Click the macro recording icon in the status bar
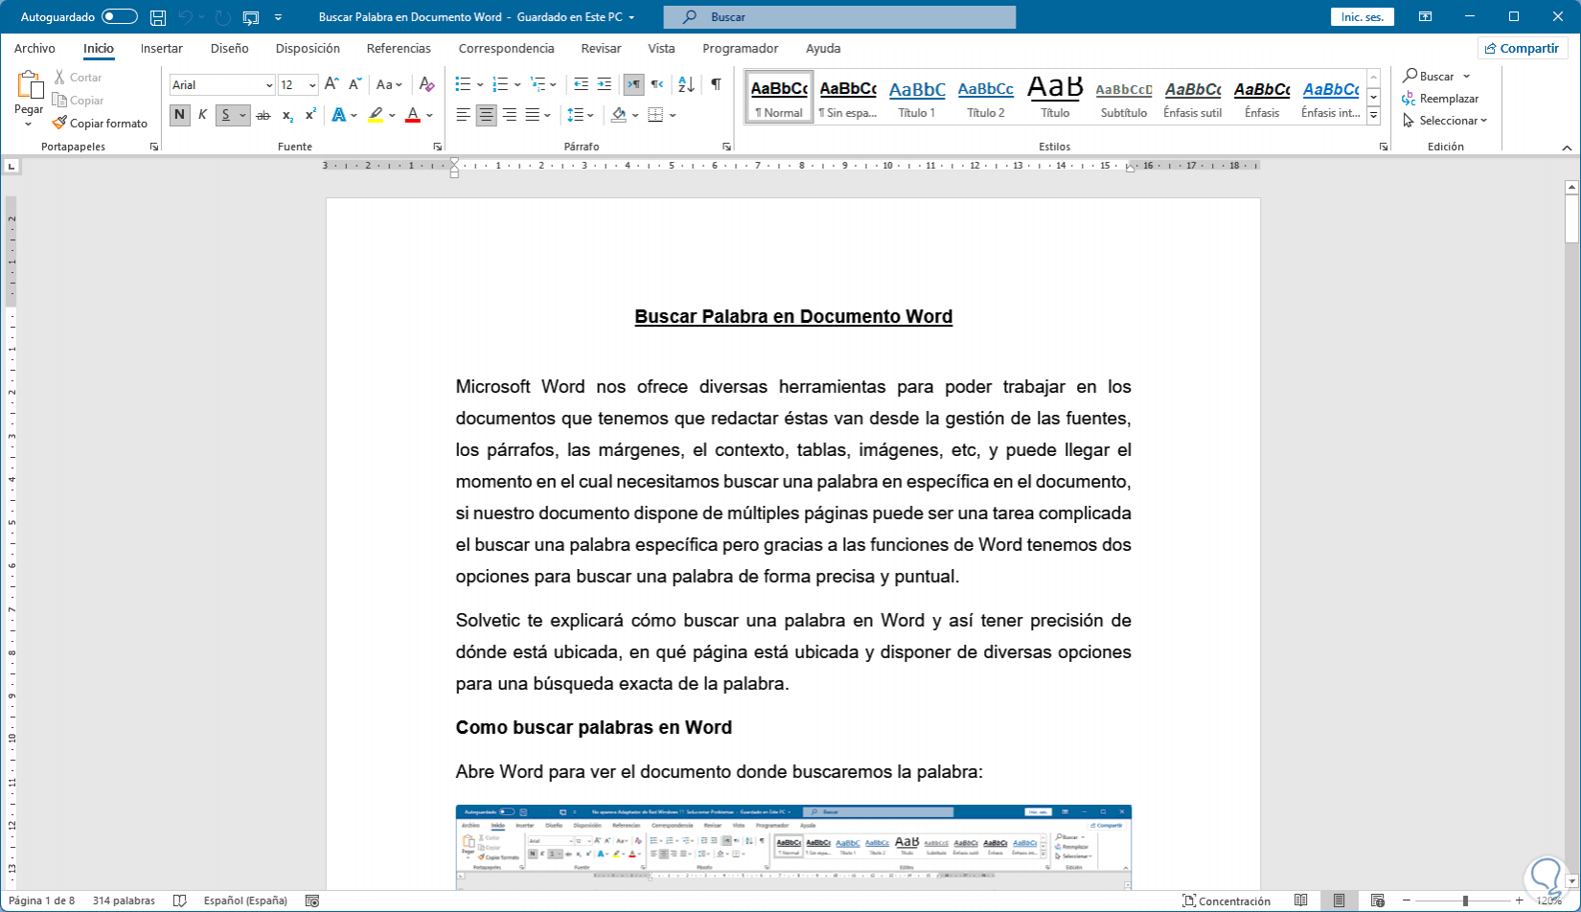The image size is (1581, 912). click(x=311, y=901)
